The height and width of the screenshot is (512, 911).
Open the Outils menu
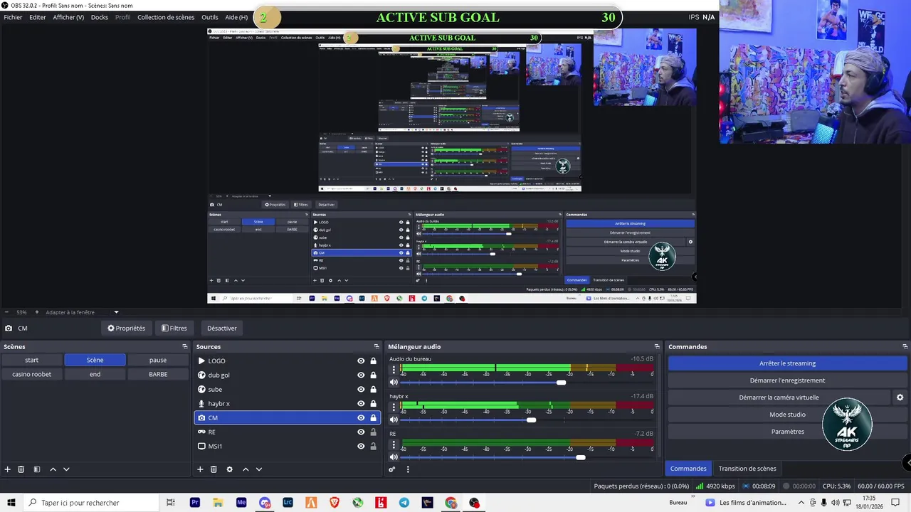pyautogui.click(x=210, y=17)
